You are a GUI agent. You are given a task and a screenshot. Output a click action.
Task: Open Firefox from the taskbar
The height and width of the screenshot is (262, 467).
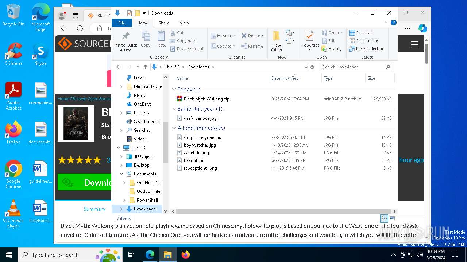point(186,255)
